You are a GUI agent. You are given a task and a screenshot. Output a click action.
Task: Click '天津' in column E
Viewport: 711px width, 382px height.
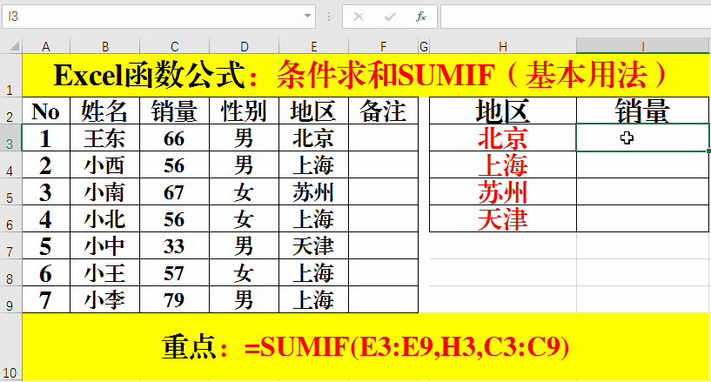(x=314, y=245)
